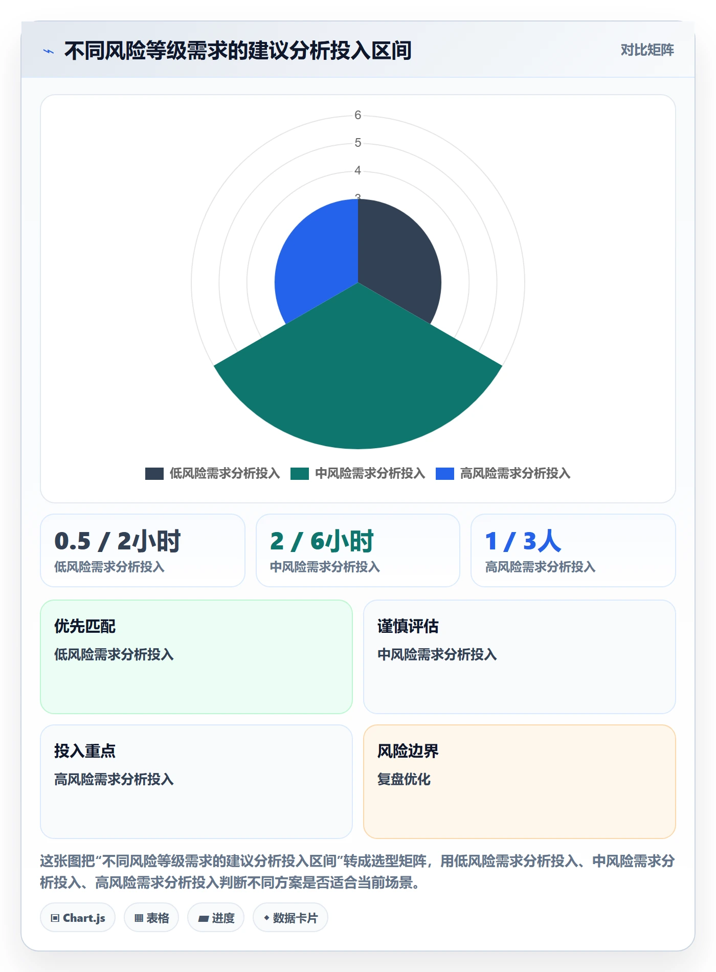Image resolution: width=716 pixels, height=972 pixels.
Task: Click the title 不同风险等级需求的建议分析投入区间
Action: click(x=238, y=51)
